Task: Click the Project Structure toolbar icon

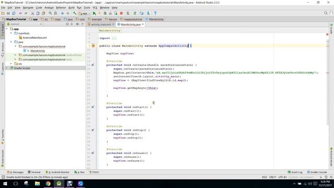Action: point(141,13)
